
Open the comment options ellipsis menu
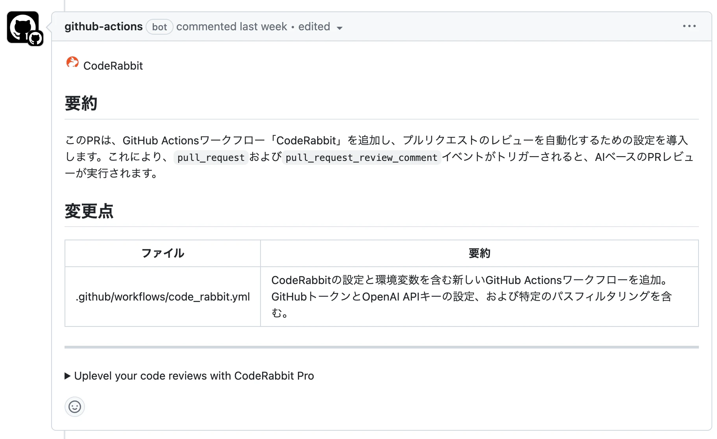click(689, 26)
